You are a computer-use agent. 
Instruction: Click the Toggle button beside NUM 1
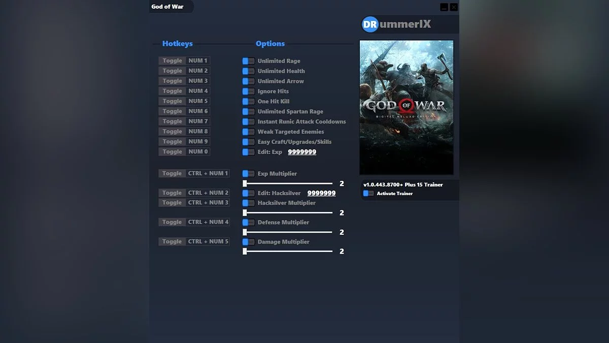pos(171,60)
